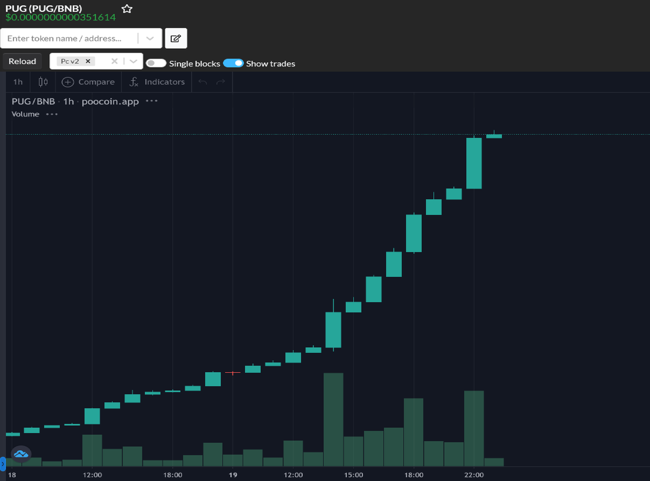The image size is (650, 481).
Task: Click the Compare plus icon
Action: point(68,82)
